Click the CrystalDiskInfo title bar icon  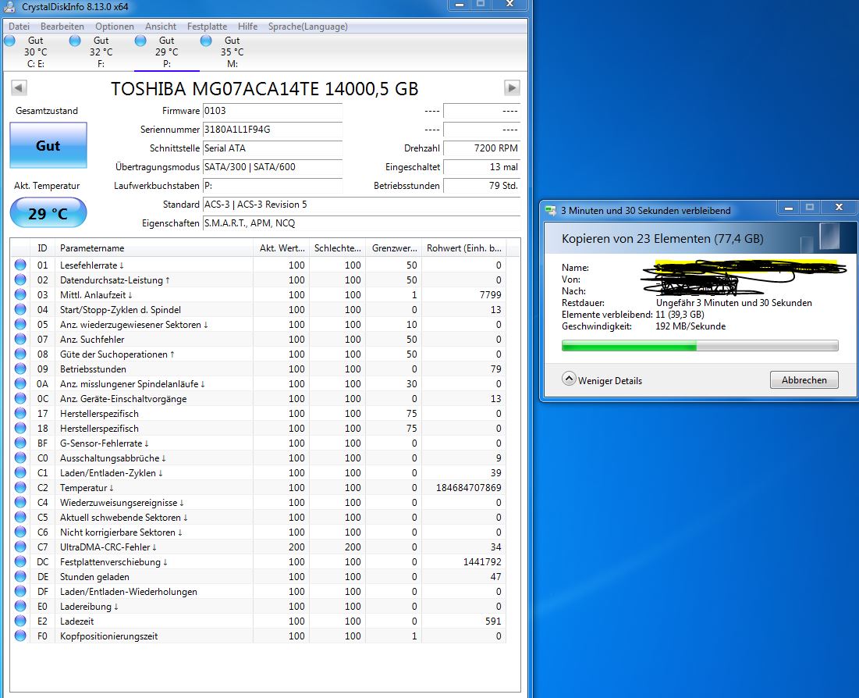[x=10, y=6]
